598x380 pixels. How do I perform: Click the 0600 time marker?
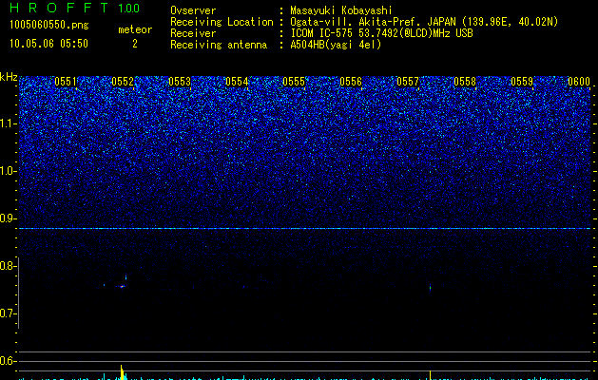pos(579,82)
